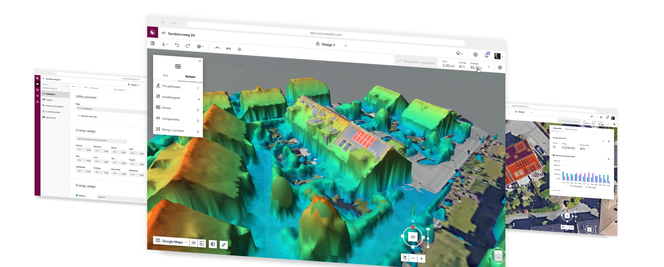Select Utility bill savings tab in right window
Viewport: 664px width, 267px height.
click(x=571, y=130)
